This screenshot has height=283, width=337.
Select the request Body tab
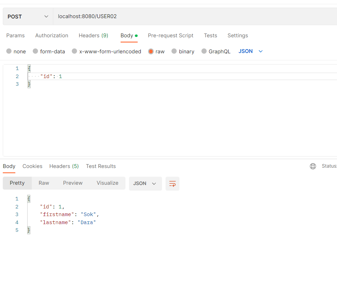pyautogui.click(x=129, y=36)
